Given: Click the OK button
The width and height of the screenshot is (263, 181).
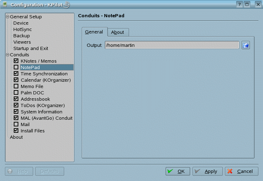Looking at the screenshot, I should (x=178, y=171).
